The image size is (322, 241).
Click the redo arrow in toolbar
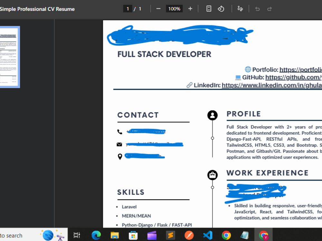pos(270,9)
